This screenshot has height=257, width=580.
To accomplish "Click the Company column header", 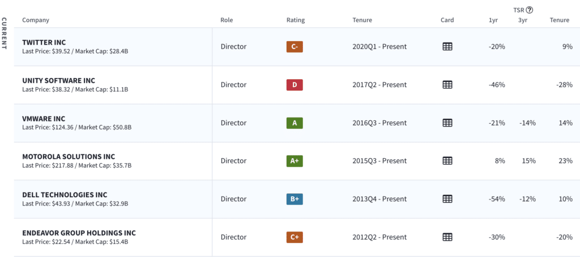I will (x=36, y=20).
